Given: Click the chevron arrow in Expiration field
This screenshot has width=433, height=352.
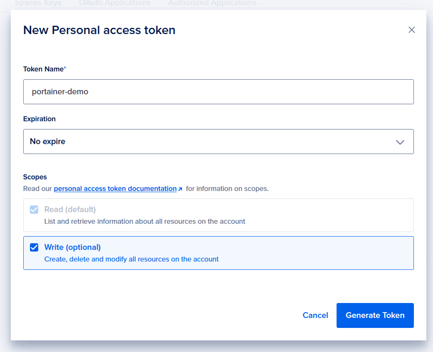Looking at the screenshot, I should pyautogui.click(x=400, y=142).
